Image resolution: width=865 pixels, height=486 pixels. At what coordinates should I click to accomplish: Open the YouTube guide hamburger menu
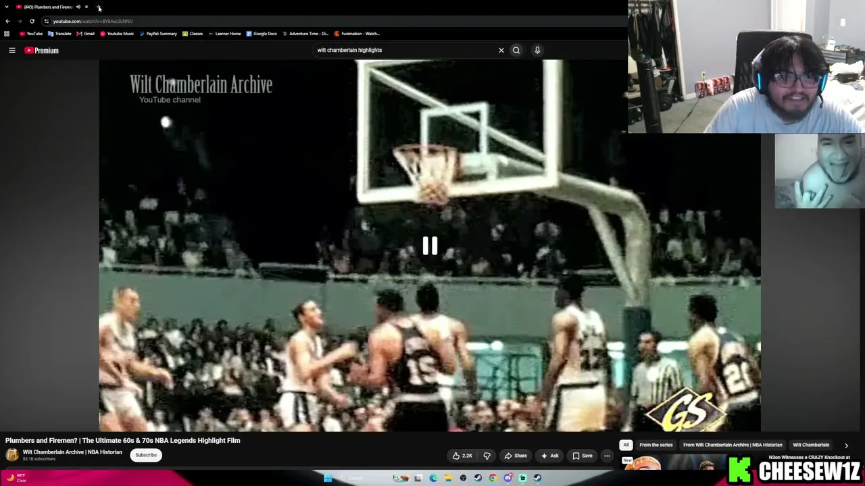point(12,50)
